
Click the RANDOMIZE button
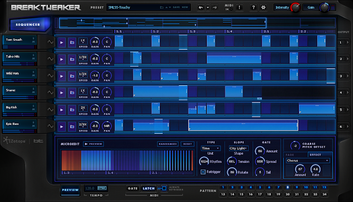168,144
